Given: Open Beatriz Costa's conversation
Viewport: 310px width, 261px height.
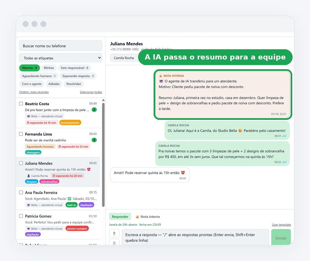Looking at the screenshot, I should coord(58,113).
